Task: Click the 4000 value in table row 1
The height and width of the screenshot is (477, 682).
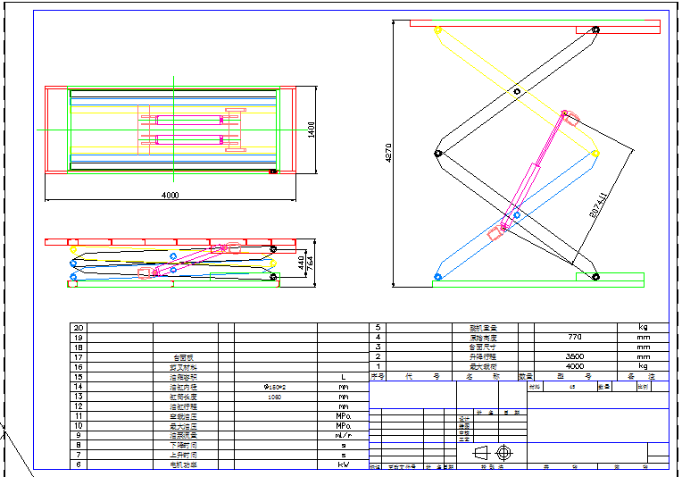Action: coord(575,366)
